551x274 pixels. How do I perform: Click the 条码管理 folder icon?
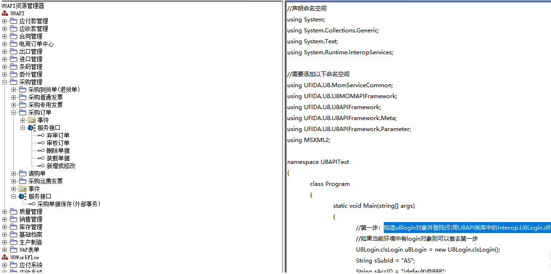[13, 67]
